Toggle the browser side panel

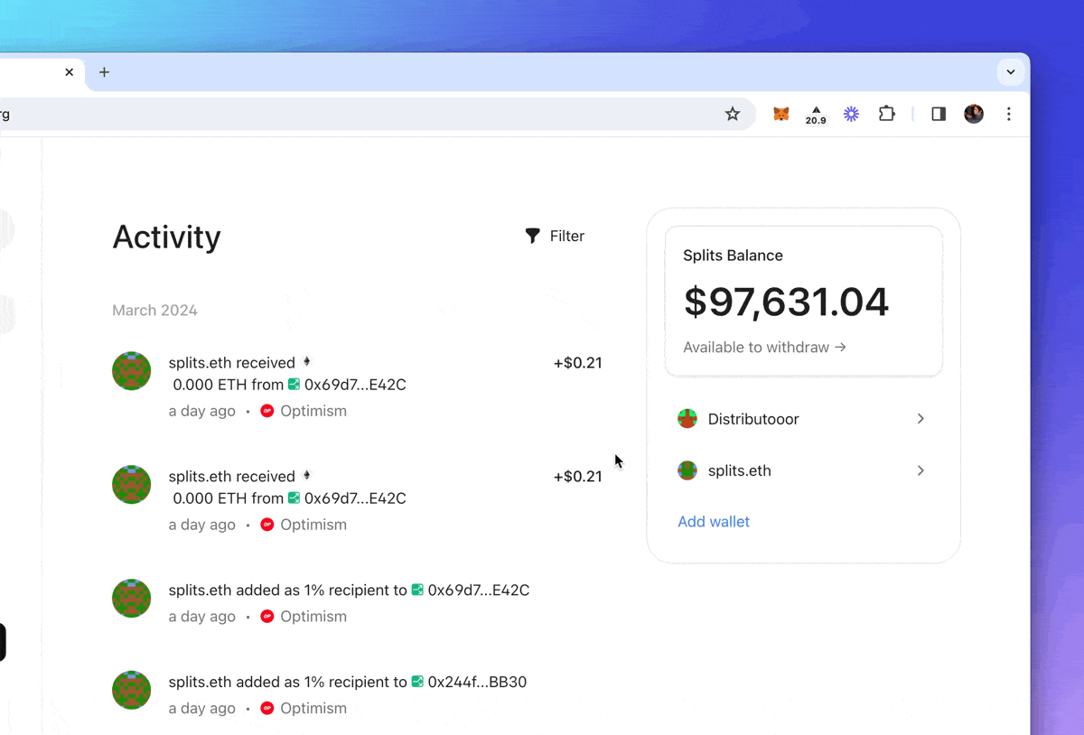pyautogui.click(x=939, y=114)
